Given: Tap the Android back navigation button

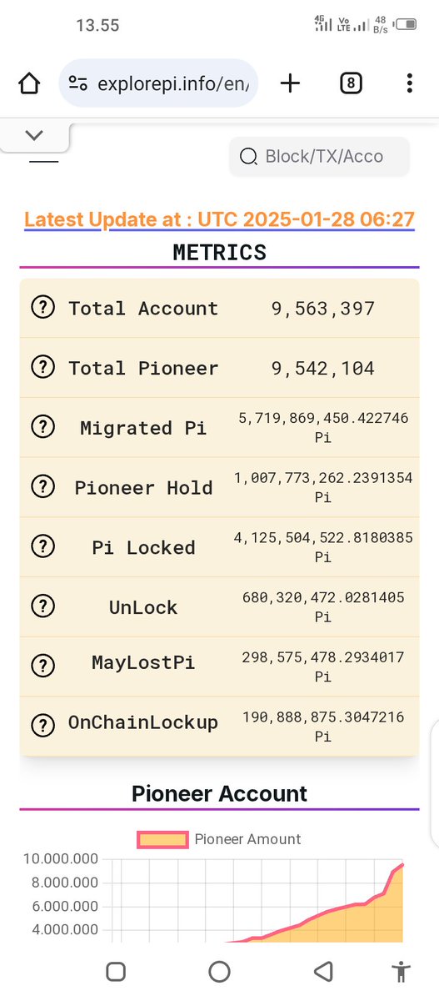Looking at the screenshot, I should (x=322, y=971).
